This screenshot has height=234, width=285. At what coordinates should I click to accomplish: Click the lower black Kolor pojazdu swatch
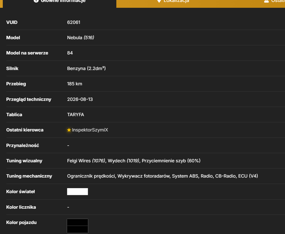point(77,229)
